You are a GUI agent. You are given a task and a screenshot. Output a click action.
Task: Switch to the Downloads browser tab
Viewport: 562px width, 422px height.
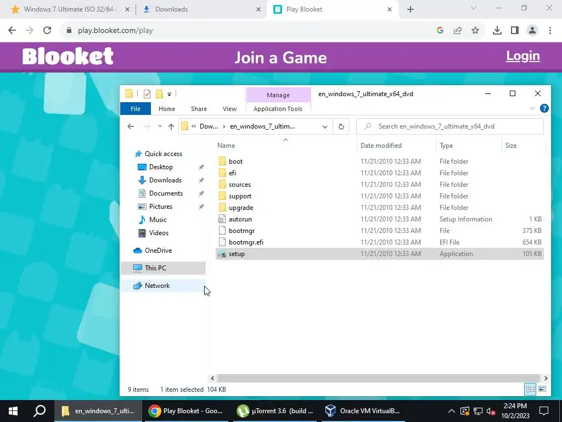[x=201, y=10]
